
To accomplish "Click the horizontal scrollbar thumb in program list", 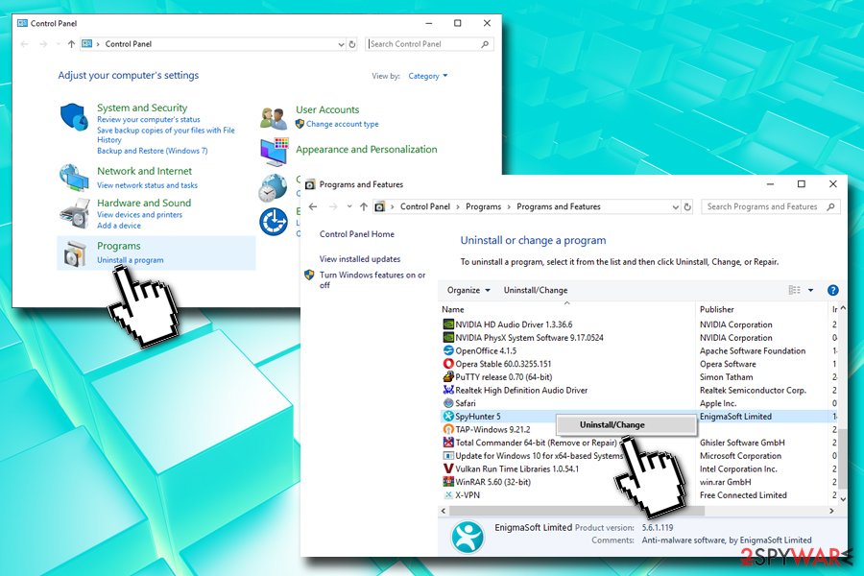I will (x=577, y=511).
